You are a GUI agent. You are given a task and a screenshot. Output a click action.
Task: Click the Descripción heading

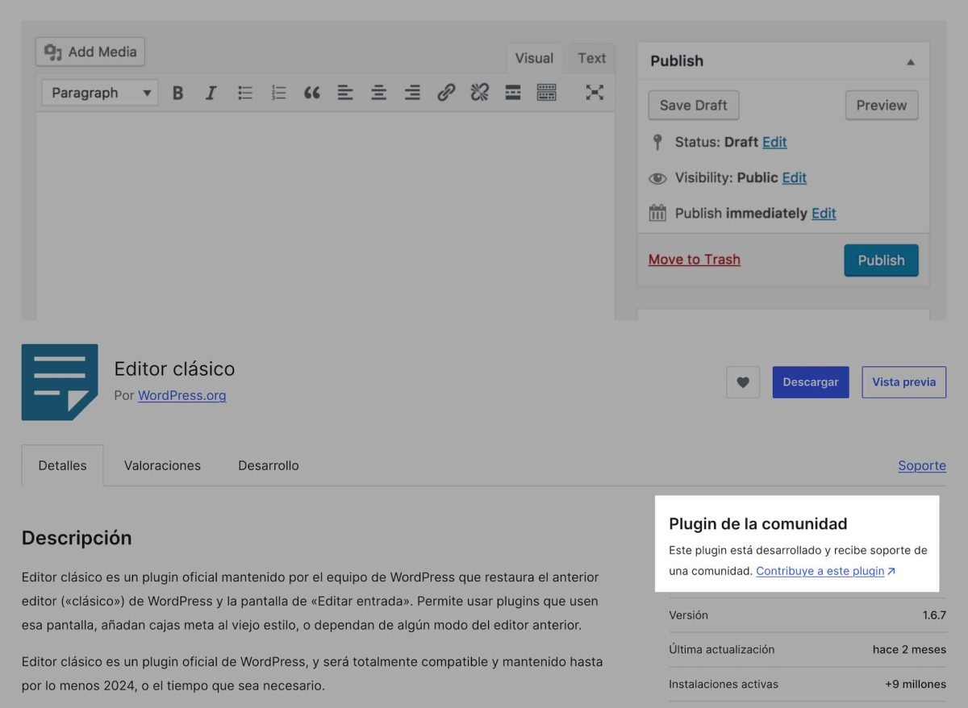tap(77, 538)
